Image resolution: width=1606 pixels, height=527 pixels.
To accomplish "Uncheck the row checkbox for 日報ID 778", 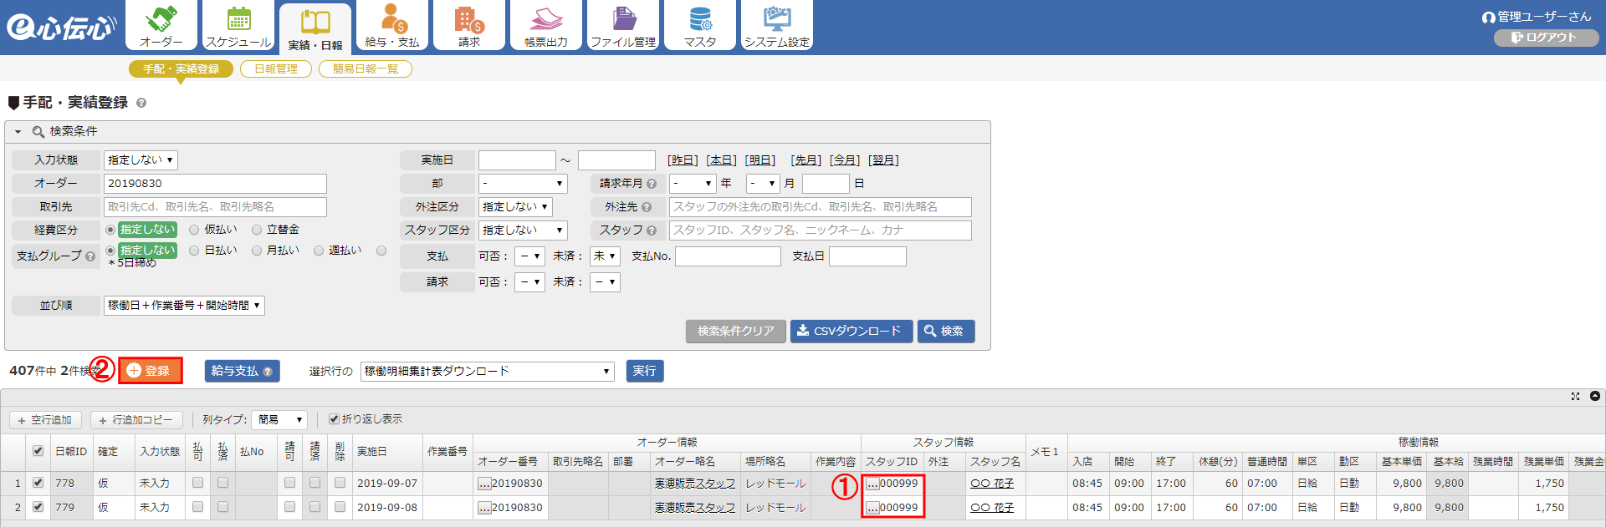I will (38, 483).
